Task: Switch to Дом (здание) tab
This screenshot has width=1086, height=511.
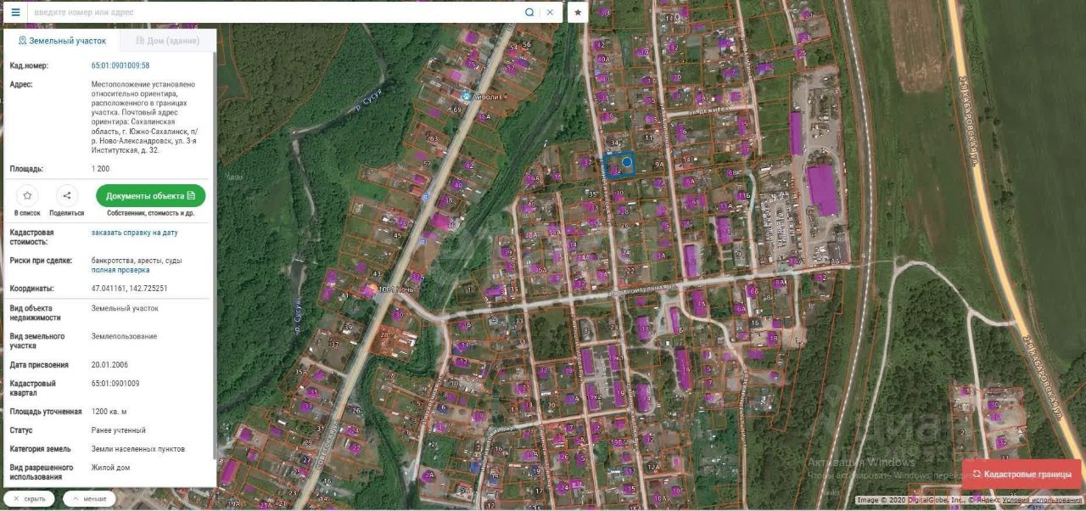Action: click(x=167, y=41)
